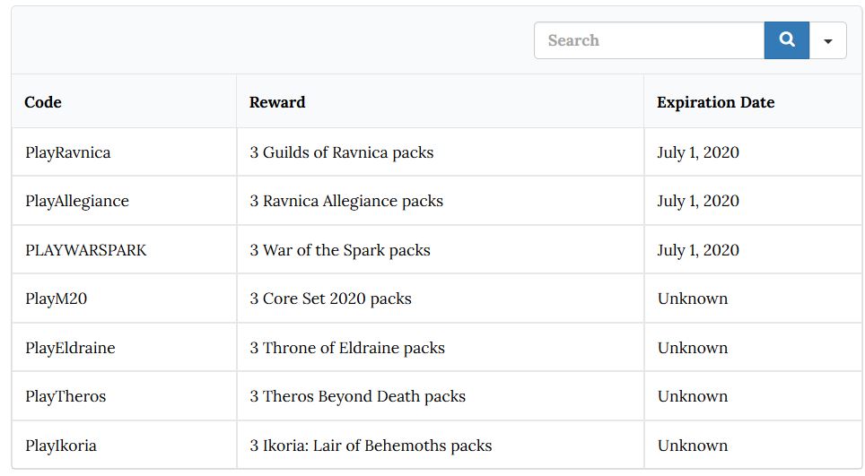The height and width of the screenshot is (476, 865).
Task: Click the Reward column header
Action: point(277,102)
